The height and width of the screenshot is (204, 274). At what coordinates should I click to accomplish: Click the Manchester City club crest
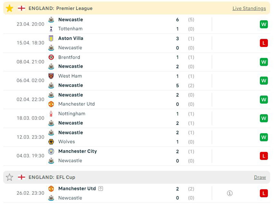51,151
